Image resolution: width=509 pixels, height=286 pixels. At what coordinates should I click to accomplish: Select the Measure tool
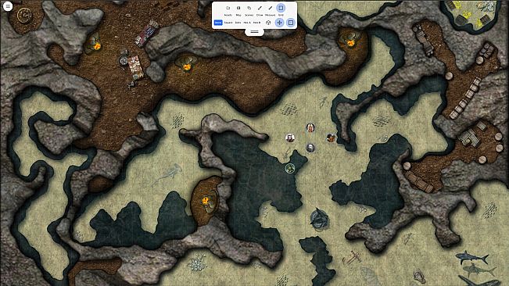pyautogui.click(x=270, y=10)
